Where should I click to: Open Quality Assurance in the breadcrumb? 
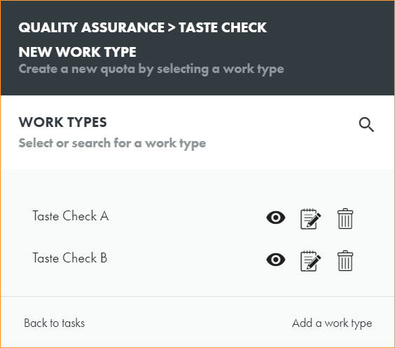coord(92,27)
